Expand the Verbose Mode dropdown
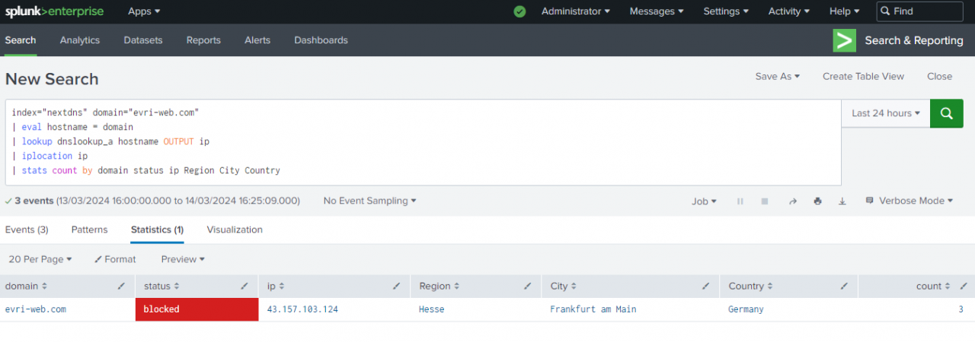Image resolution: width=975 pixels, height=342 pixels. tap(909, 201)
